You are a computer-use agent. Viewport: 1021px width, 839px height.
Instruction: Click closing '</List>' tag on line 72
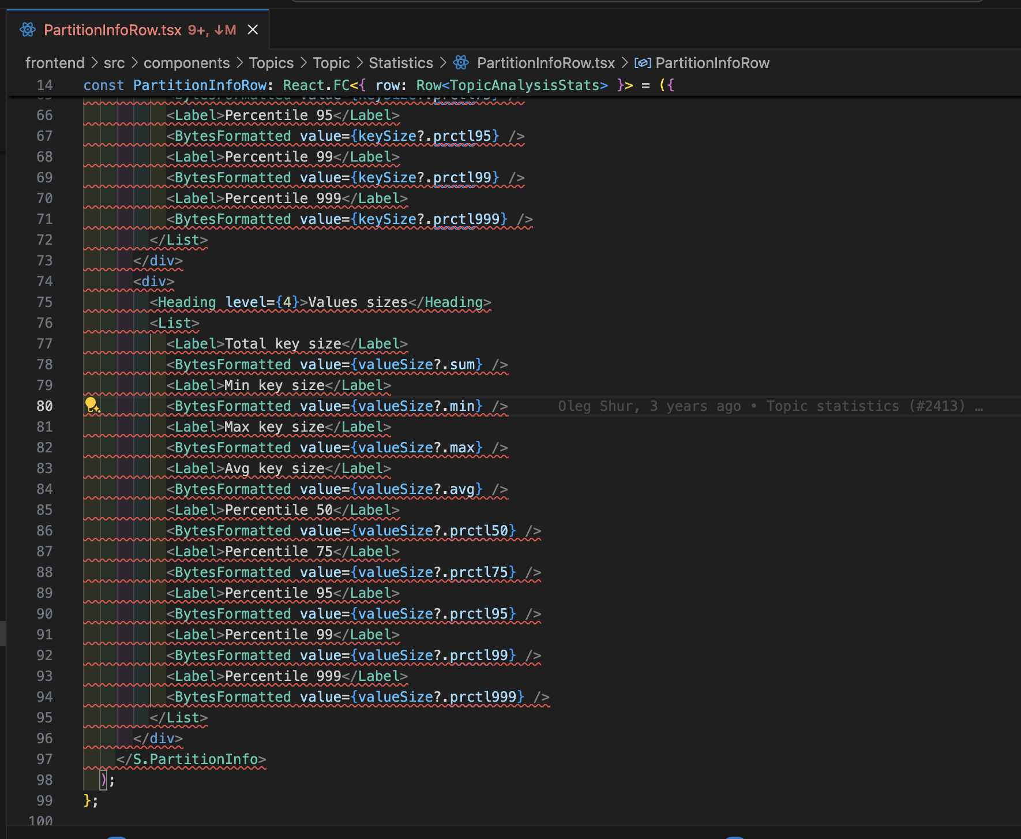pos(179,240)
